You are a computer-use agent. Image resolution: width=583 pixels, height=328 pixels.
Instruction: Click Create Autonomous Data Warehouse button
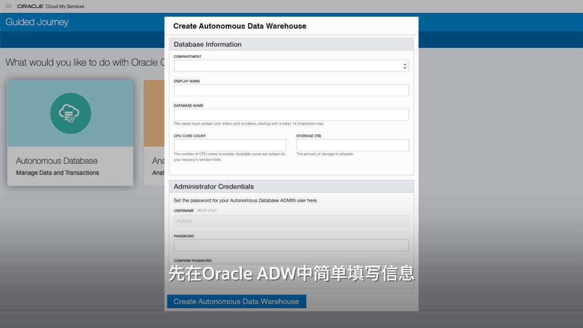[x=236, y=302]
